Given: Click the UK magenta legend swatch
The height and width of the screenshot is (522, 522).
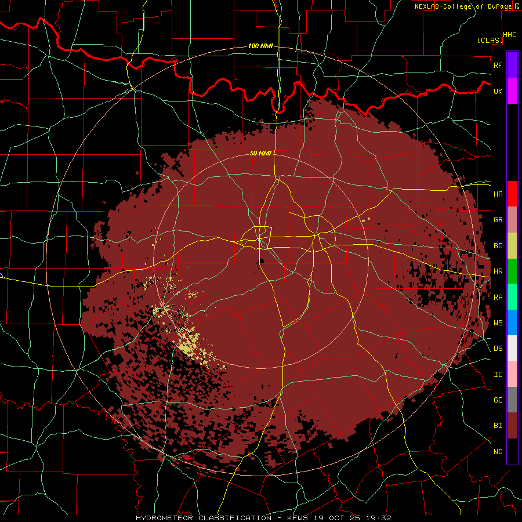Looking at the screenshot, I should (512, 91).
